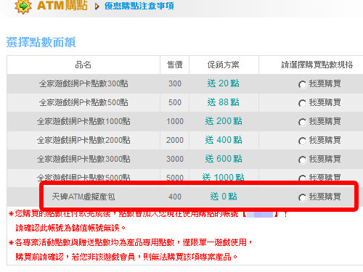Image resolution: width=363 pixels, height=272 pixels.
Task: Click the 促銷方案 column header
Action: (x=224, y=65)
